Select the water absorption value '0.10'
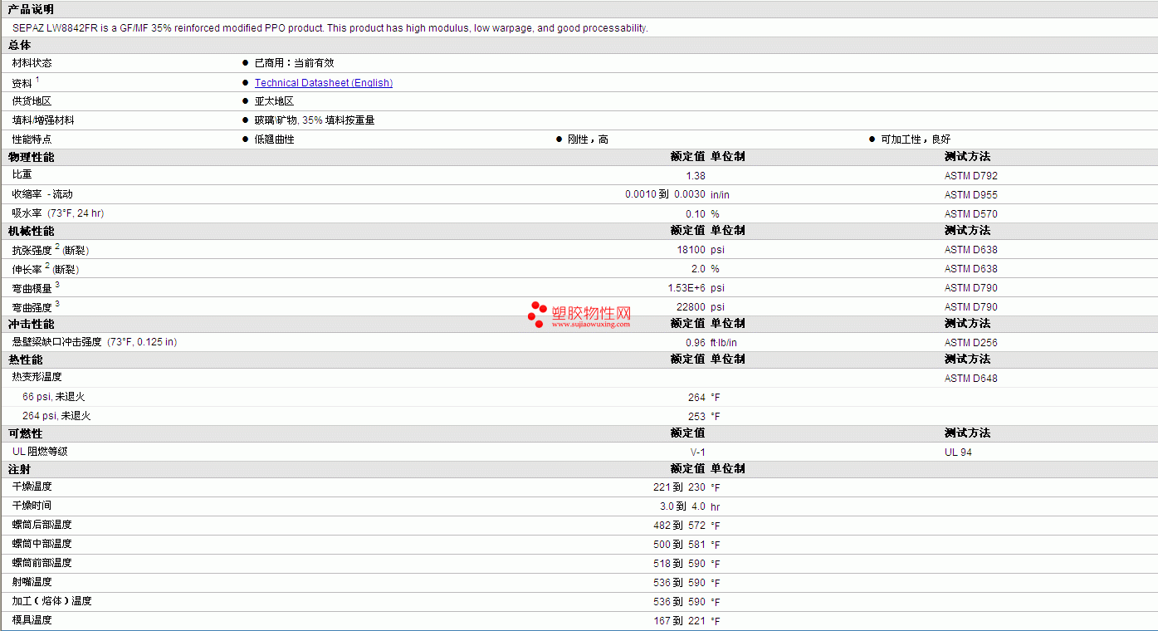Screen dimensions: 1158x631 (x=696, y=214)
